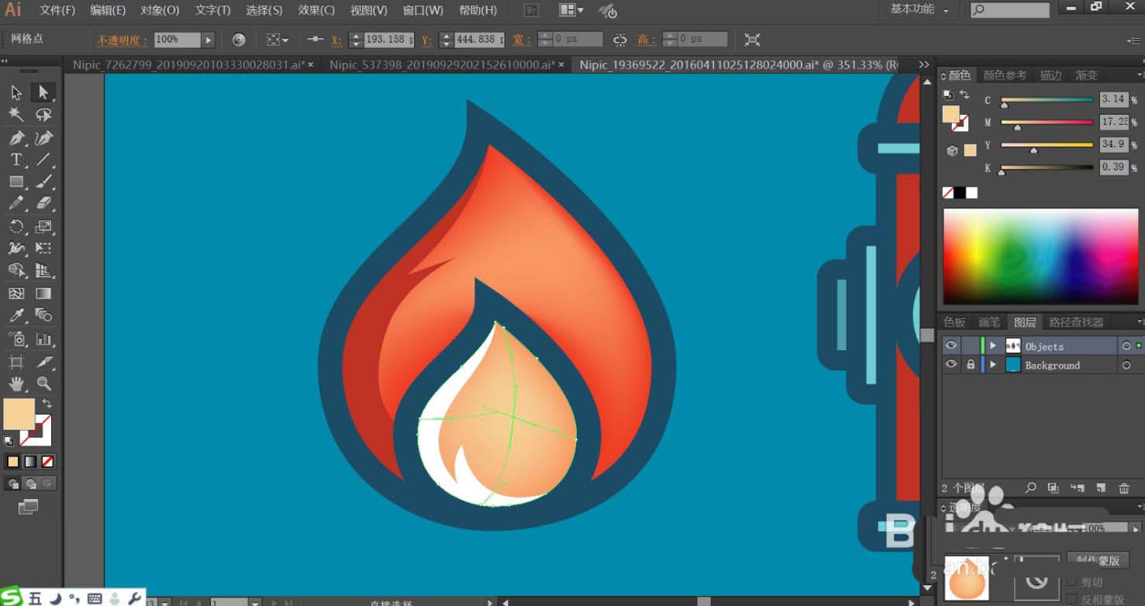The image size is (1145, 606).
Task: Show more document tabs with the double arrow
Action: point(924,65)
